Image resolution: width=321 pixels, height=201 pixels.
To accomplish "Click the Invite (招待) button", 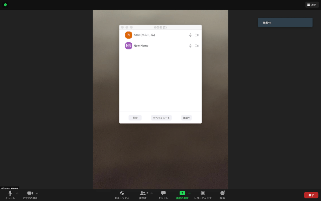I will tap(135, 118).
